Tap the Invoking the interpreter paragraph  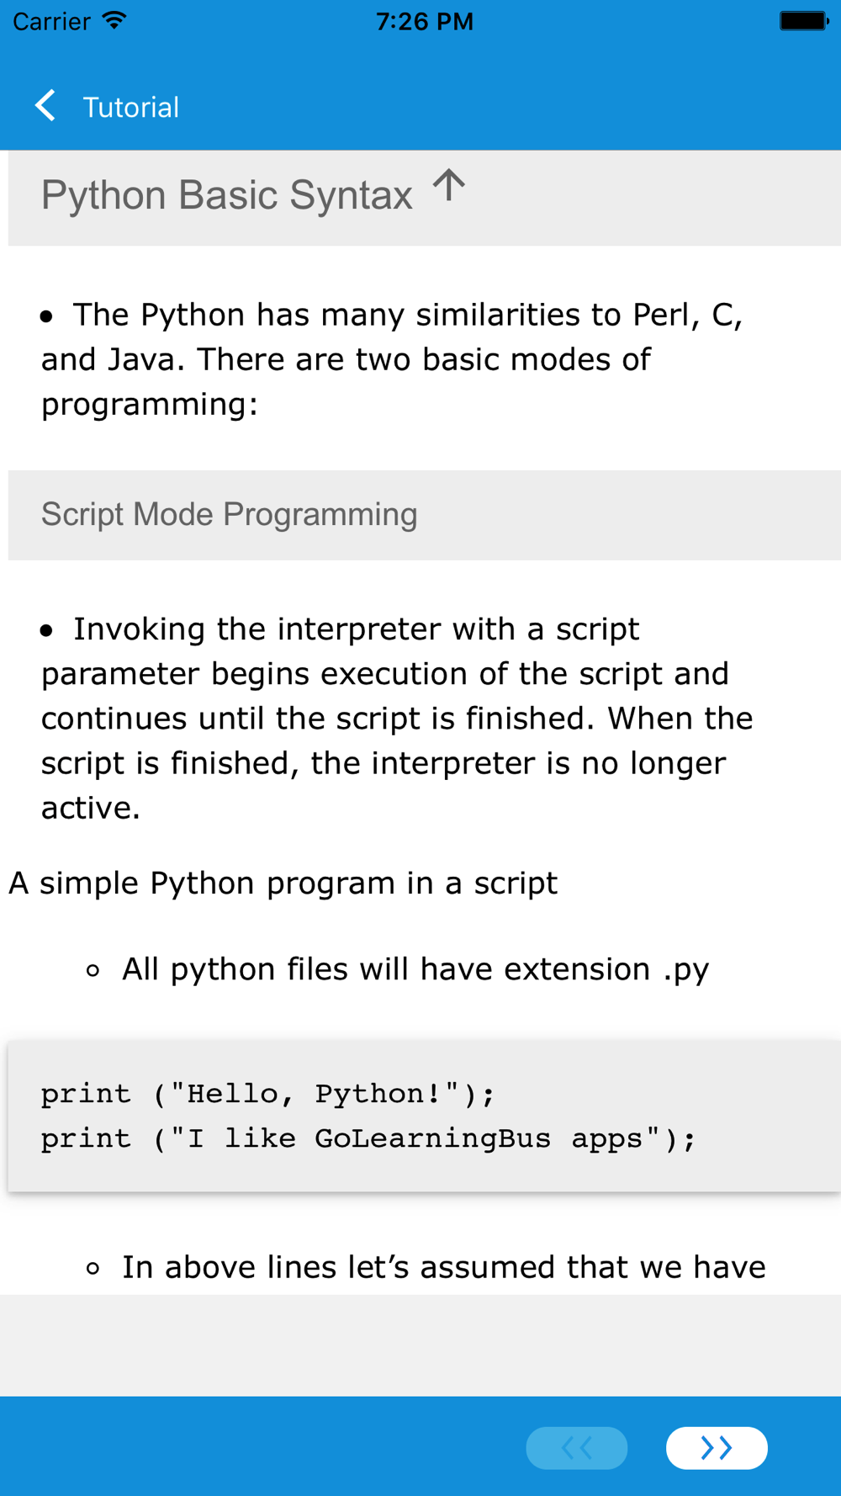[x=397, y=719]
